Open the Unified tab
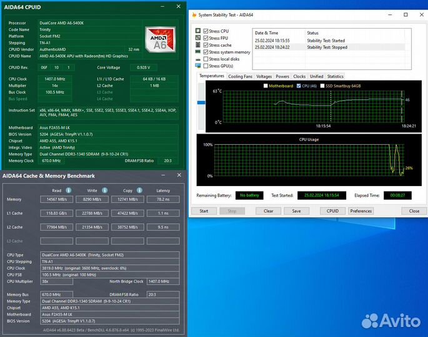Screen dimensions: 428x337 (316, 76)
